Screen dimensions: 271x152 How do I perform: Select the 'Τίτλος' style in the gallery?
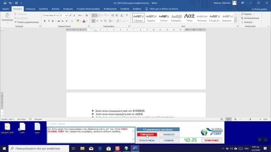pos(189,18)
